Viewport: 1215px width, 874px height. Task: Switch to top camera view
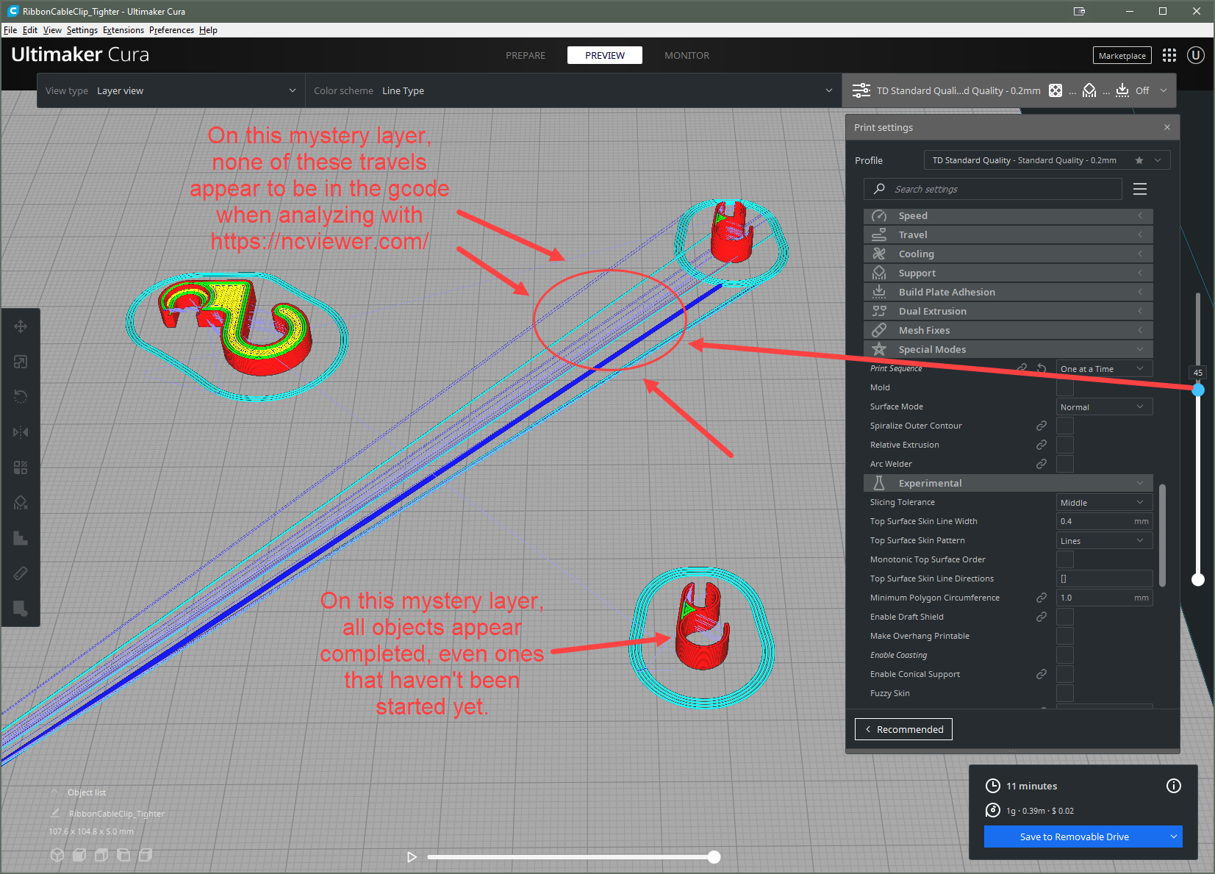[x=101, y=855]
